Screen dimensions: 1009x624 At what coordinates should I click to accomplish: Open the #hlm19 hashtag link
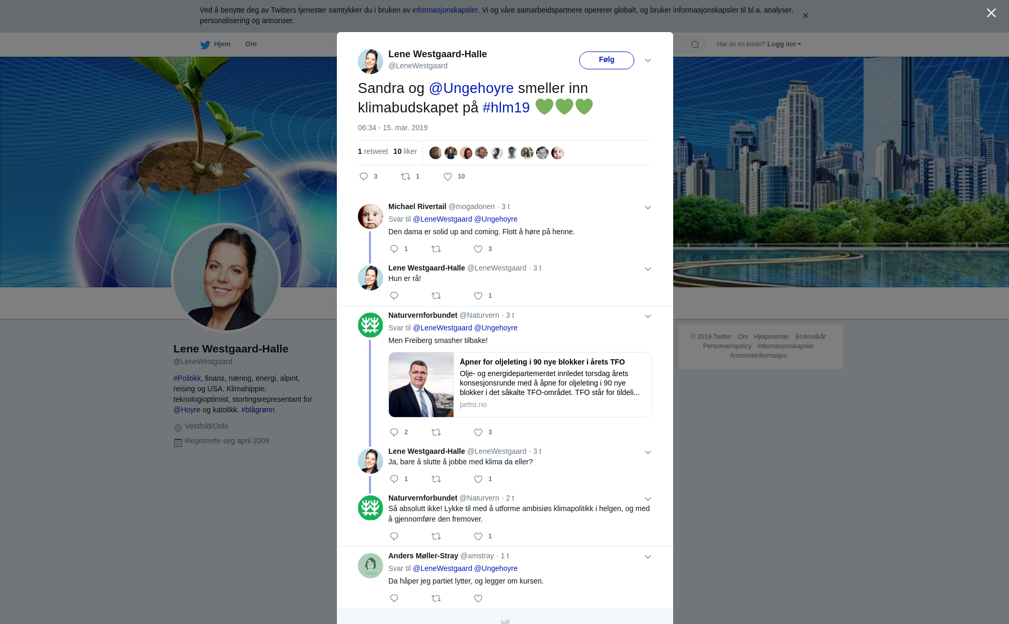(506, 108)
